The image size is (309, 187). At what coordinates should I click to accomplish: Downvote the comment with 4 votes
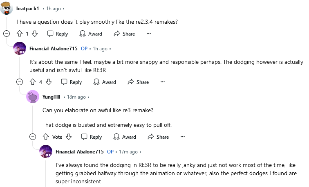click(49, 82)
